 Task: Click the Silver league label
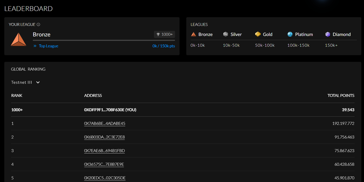pos(236,34)
